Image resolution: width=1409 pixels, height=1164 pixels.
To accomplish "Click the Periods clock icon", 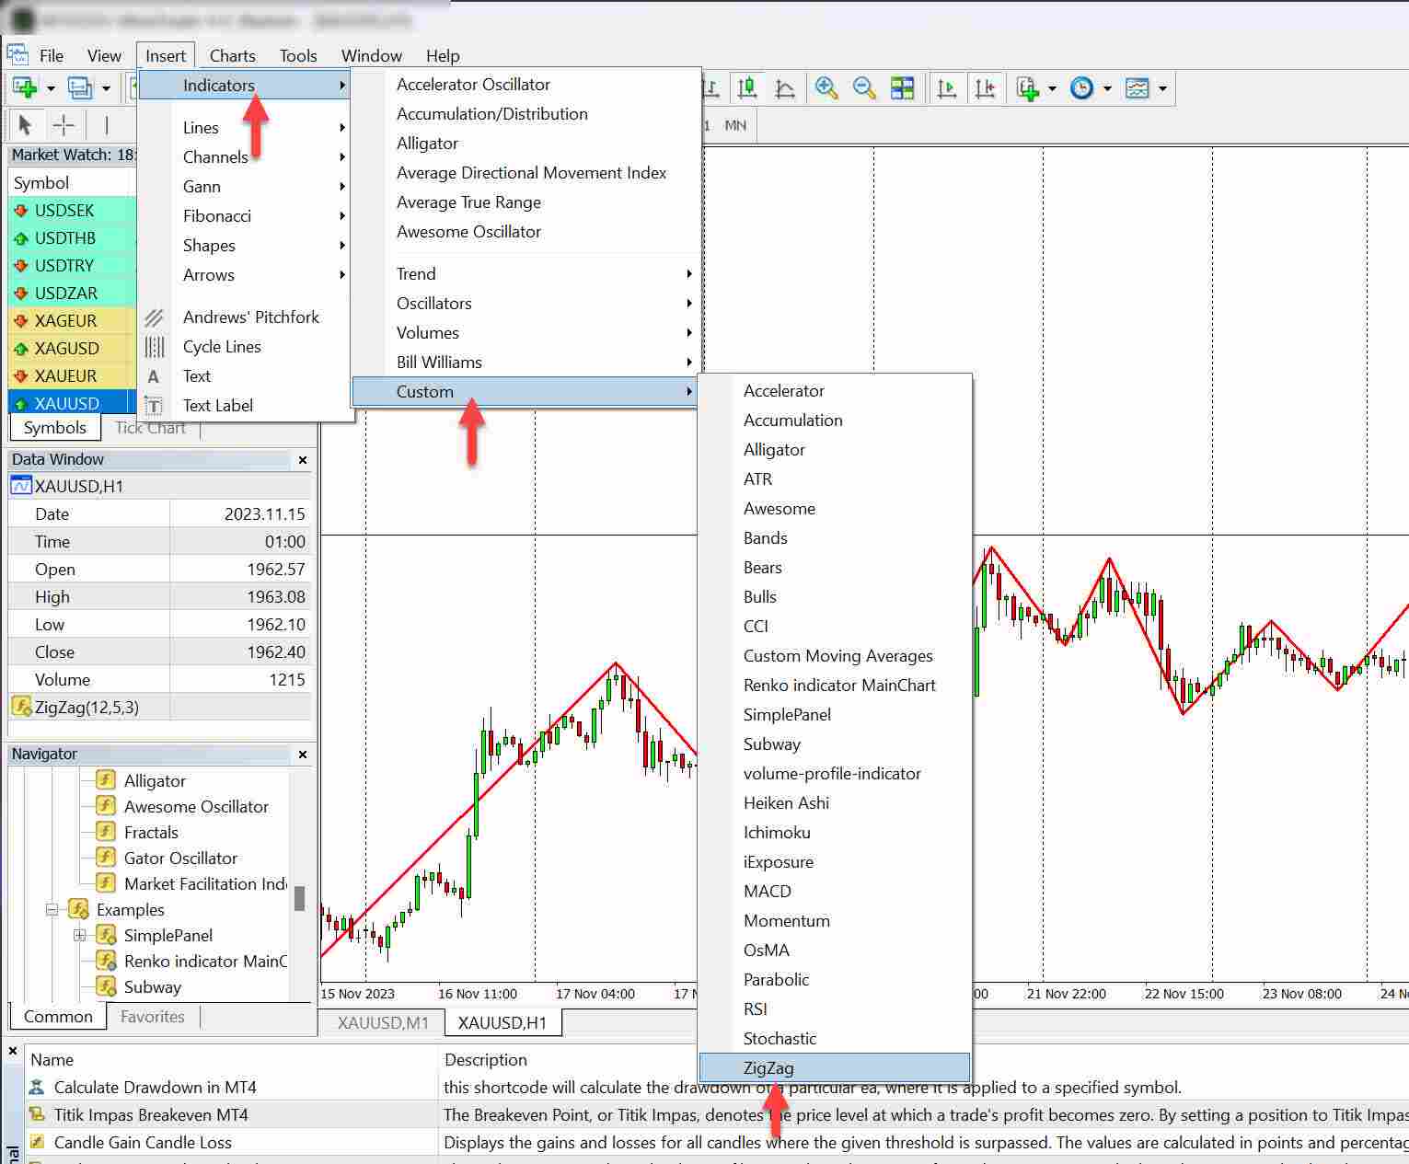I will (1082, 88).
